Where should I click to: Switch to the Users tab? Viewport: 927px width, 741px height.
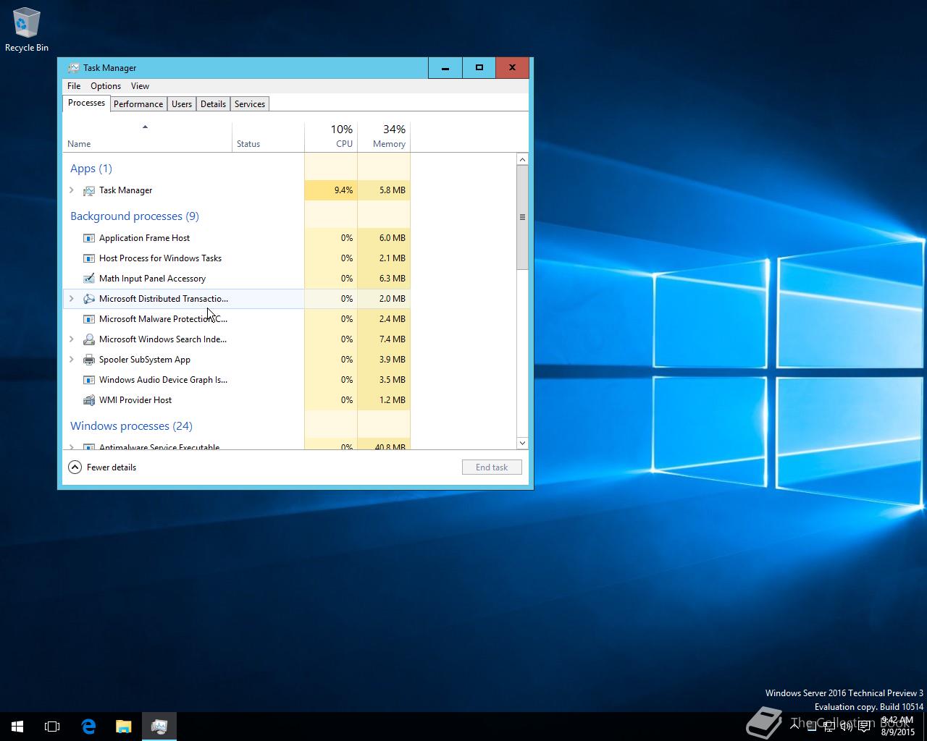(x=182, y=104)
